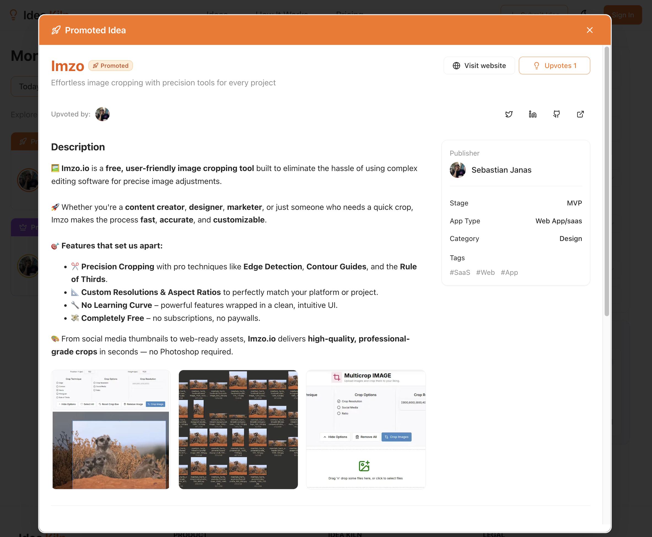Click the rocket icon in the dialog header

[56, 30]
